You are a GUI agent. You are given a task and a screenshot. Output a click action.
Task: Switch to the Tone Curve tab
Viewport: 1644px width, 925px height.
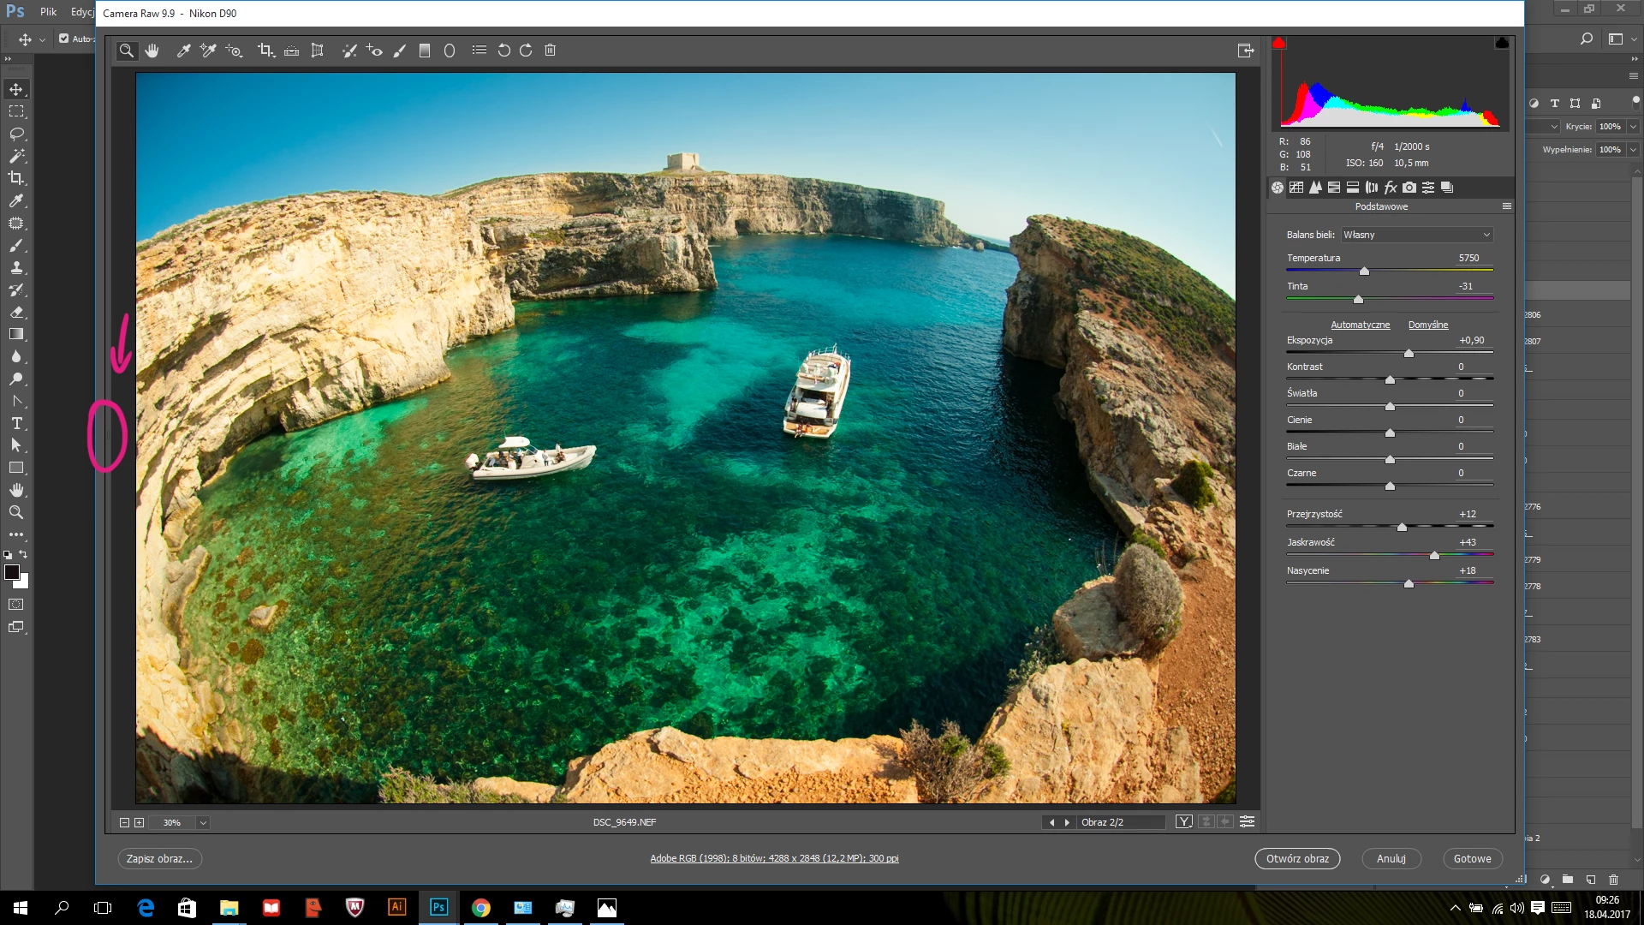[x=1296, y=188]
